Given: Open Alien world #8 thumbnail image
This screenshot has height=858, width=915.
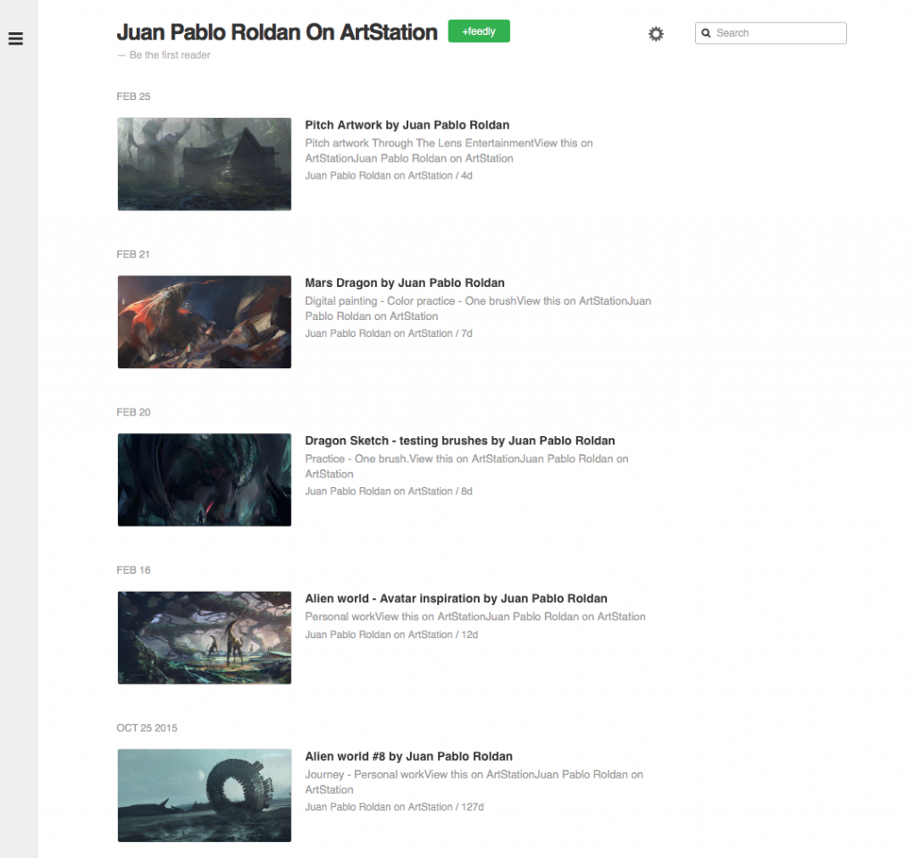Looking at the screenshot, I should coord(205,795).
